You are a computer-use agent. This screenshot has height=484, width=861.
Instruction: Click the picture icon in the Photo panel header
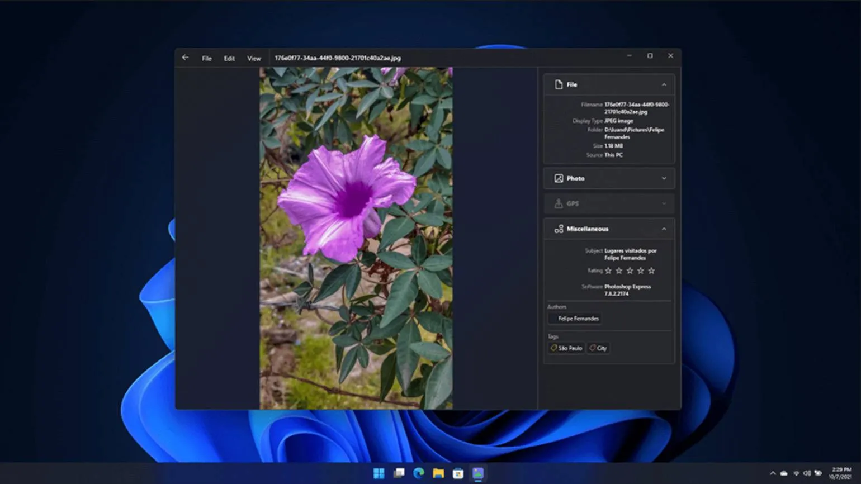tap(558, 178)
